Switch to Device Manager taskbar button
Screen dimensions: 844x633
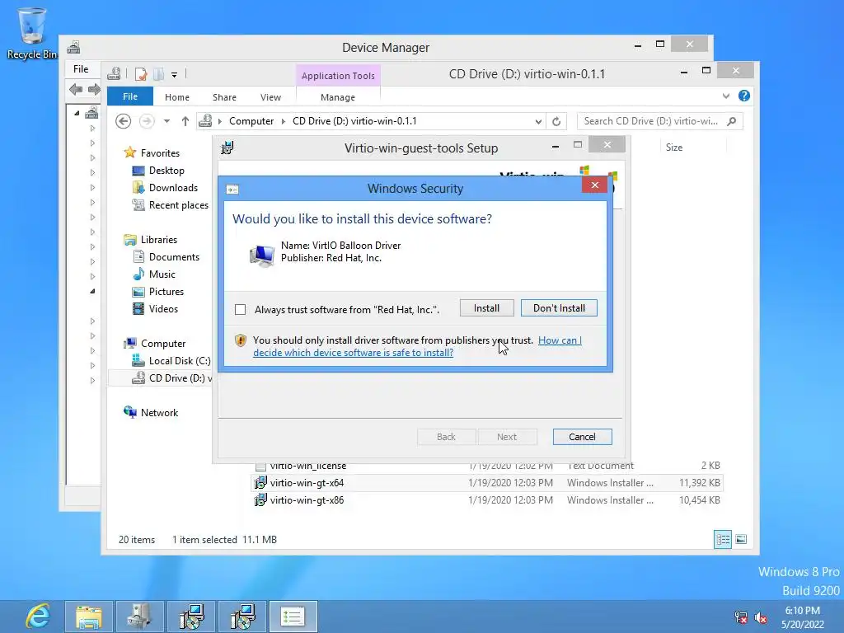(140, 617)
